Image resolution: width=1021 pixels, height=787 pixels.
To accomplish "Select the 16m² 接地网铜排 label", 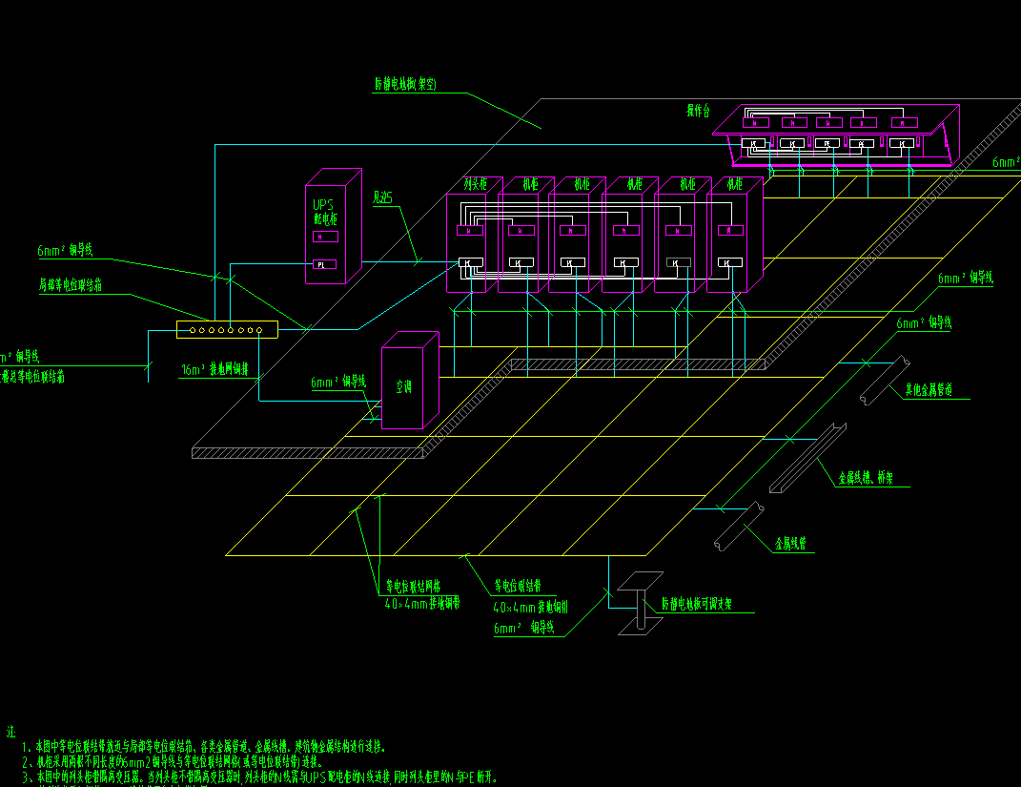I will tap(214, 370).
